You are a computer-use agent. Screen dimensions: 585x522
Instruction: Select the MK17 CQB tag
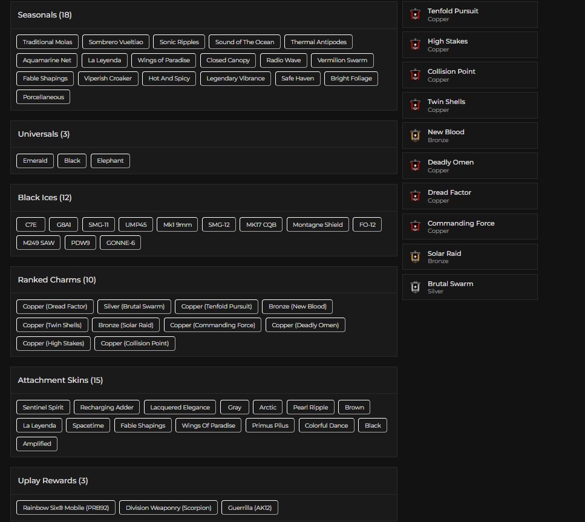261,224
